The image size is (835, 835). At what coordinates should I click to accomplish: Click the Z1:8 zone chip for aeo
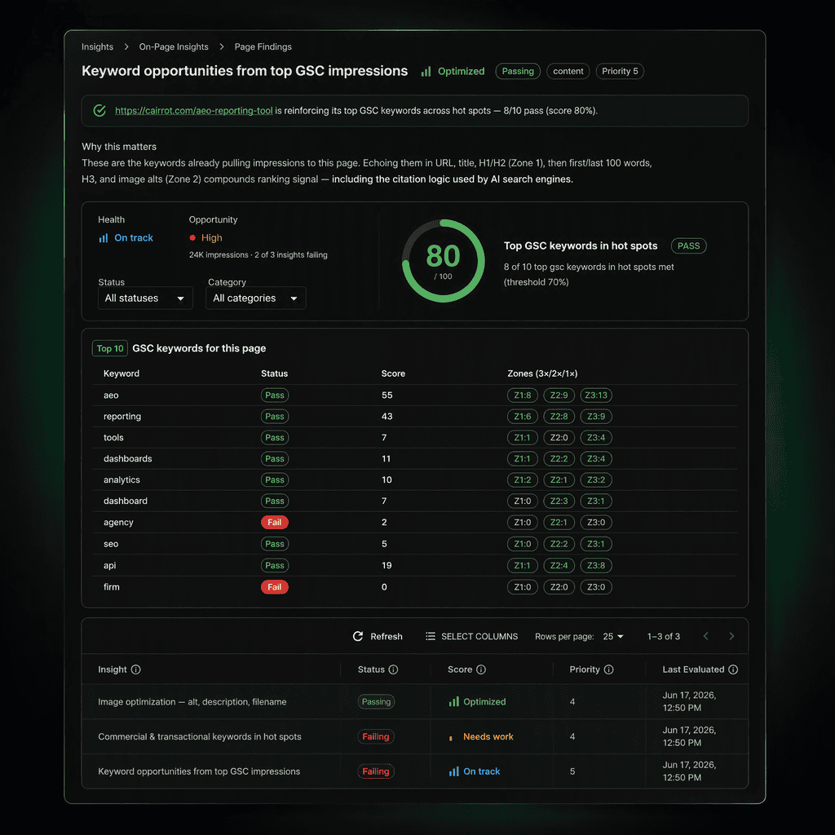tap(523, 395)
